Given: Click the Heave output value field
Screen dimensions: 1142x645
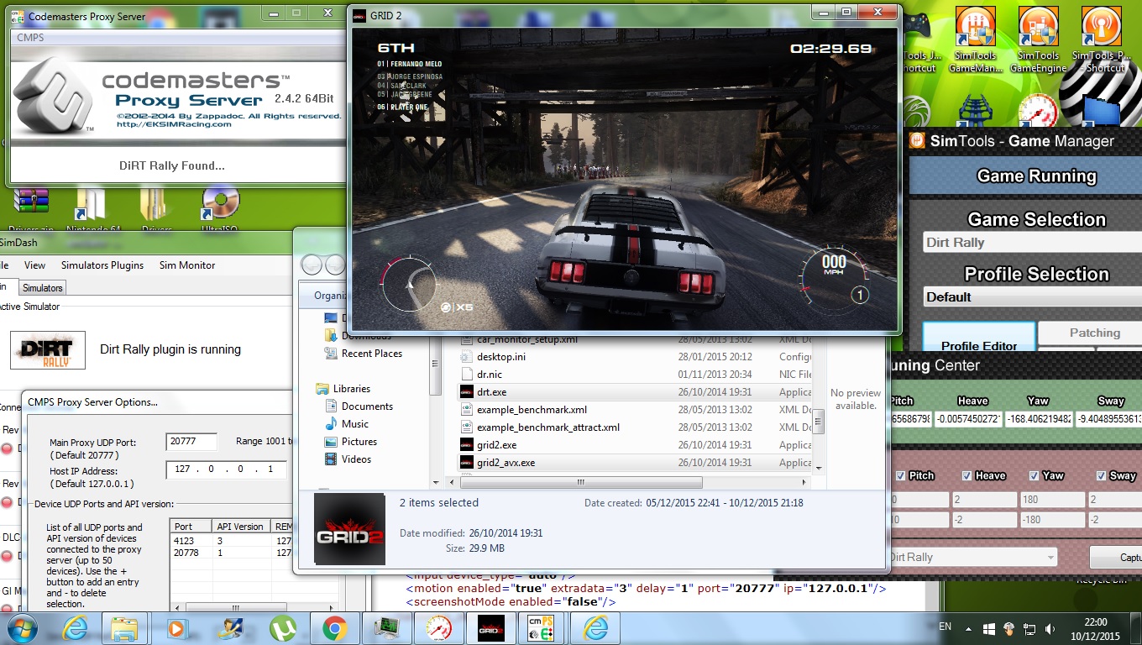Looking at the screenshot, I should click(x=968, y=418).
